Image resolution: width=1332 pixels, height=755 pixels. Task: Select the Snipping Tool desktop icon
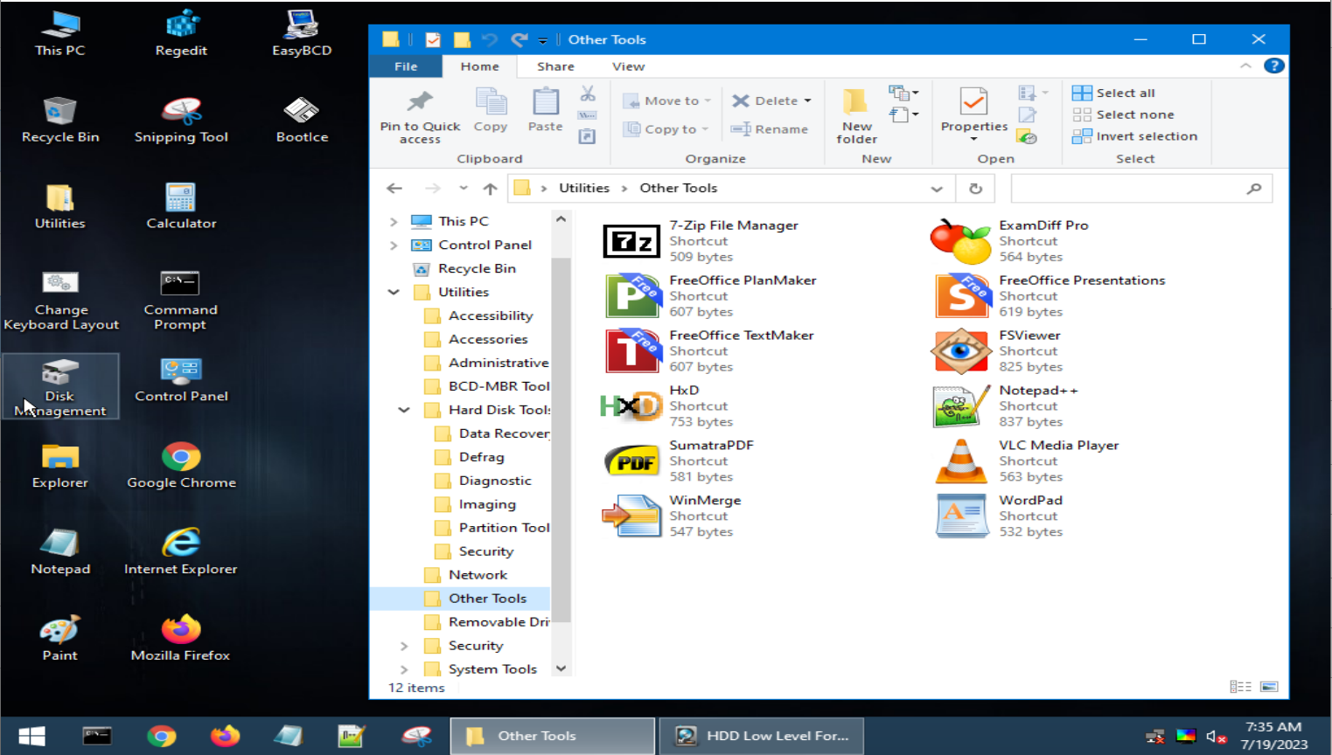pos(181,120)
